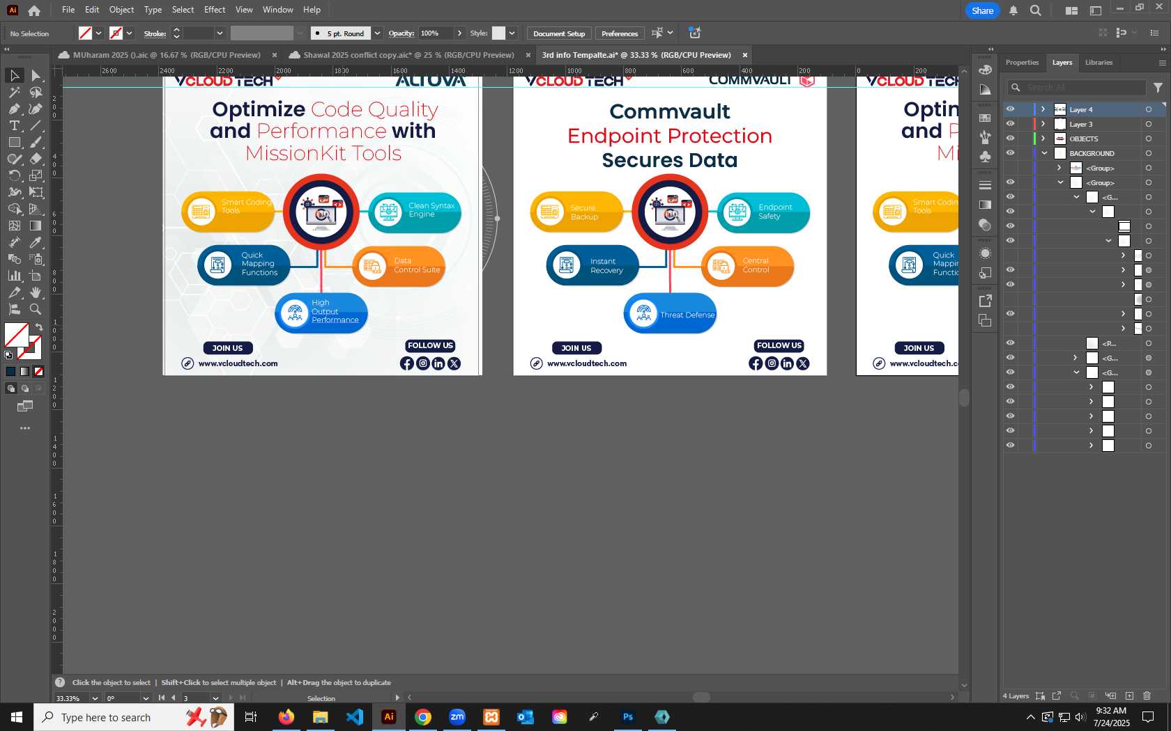Image resolution: width=1171 pixels, height=731 pixels.
Task: Select the Zoom tool
Action: click(x=36, y=309)
